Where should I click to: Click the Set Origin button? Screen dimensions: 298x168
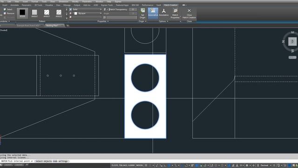tap(142, 13)
